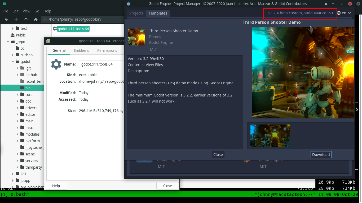Select the misc folder in tree
The image size is (362, 203).
pos(29,128)
